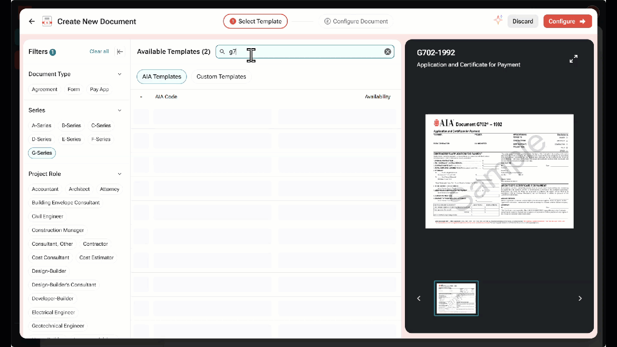
Task: Filter by Accountant project role
Action: click(45, 189)
